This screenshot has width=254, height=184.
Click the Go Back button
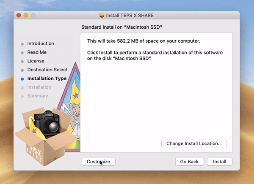[x=189, y=162]
